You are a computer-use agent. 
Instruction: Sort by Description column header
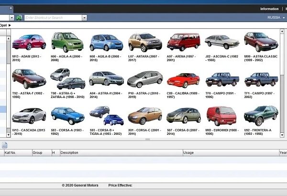121,152
